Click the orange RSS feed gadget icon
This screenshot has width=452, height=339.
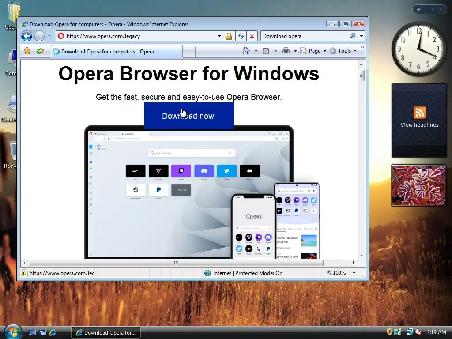[419, 113]
